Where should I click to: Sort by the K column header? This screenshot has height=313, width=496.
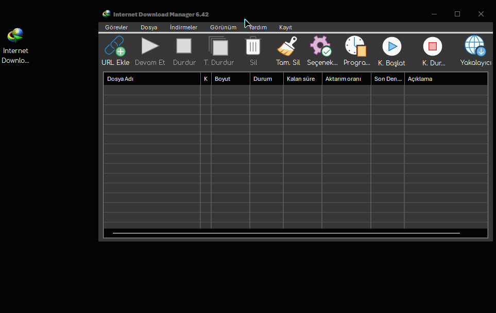(206, 79)
